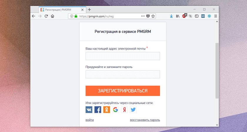Register via VK social icon
The height and width of the screenshot is (132, 247).
(x=89, y=110)
